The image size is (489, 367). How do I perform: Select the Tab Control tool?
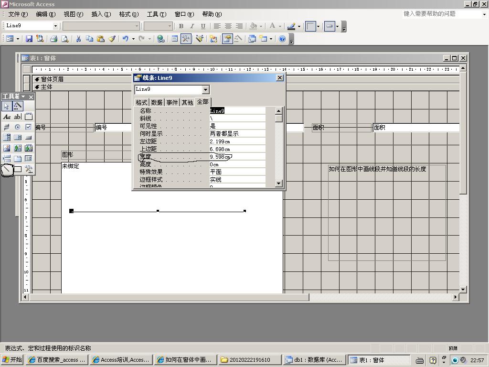click(x=18, y=159)
